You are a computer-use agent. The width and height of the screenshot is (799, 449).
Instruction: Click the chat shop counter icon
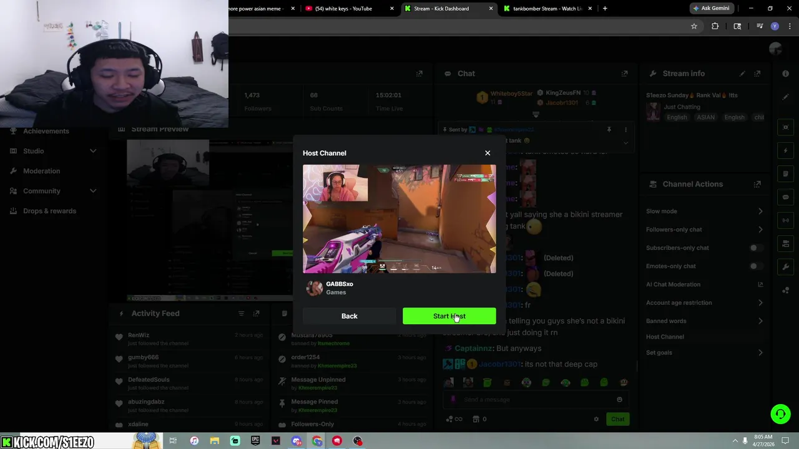point(479,419)
